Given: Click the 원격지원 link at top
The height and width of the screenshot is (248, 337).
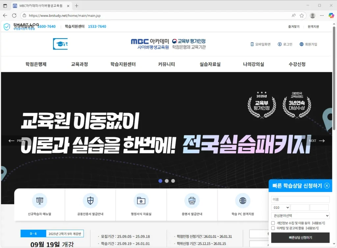Looking at the screenshot, I should (313, 26).
